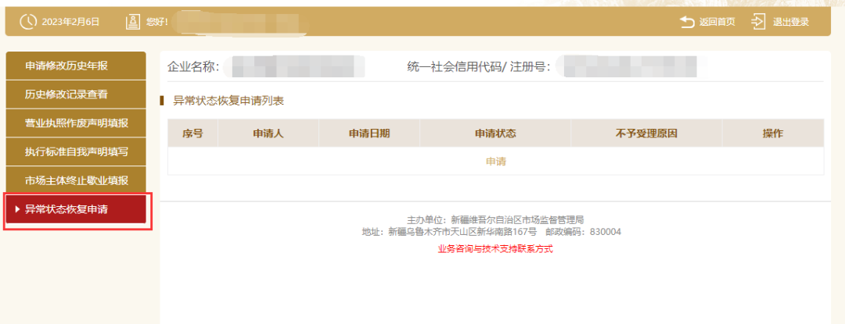
Task: Click the logout door icon
Action: tap(757, 22)
